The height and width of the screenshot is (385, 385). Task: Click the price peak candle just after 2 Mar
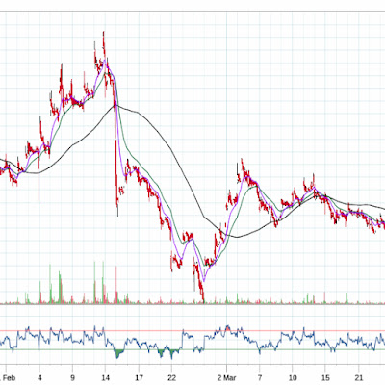[x=242, y=160]
